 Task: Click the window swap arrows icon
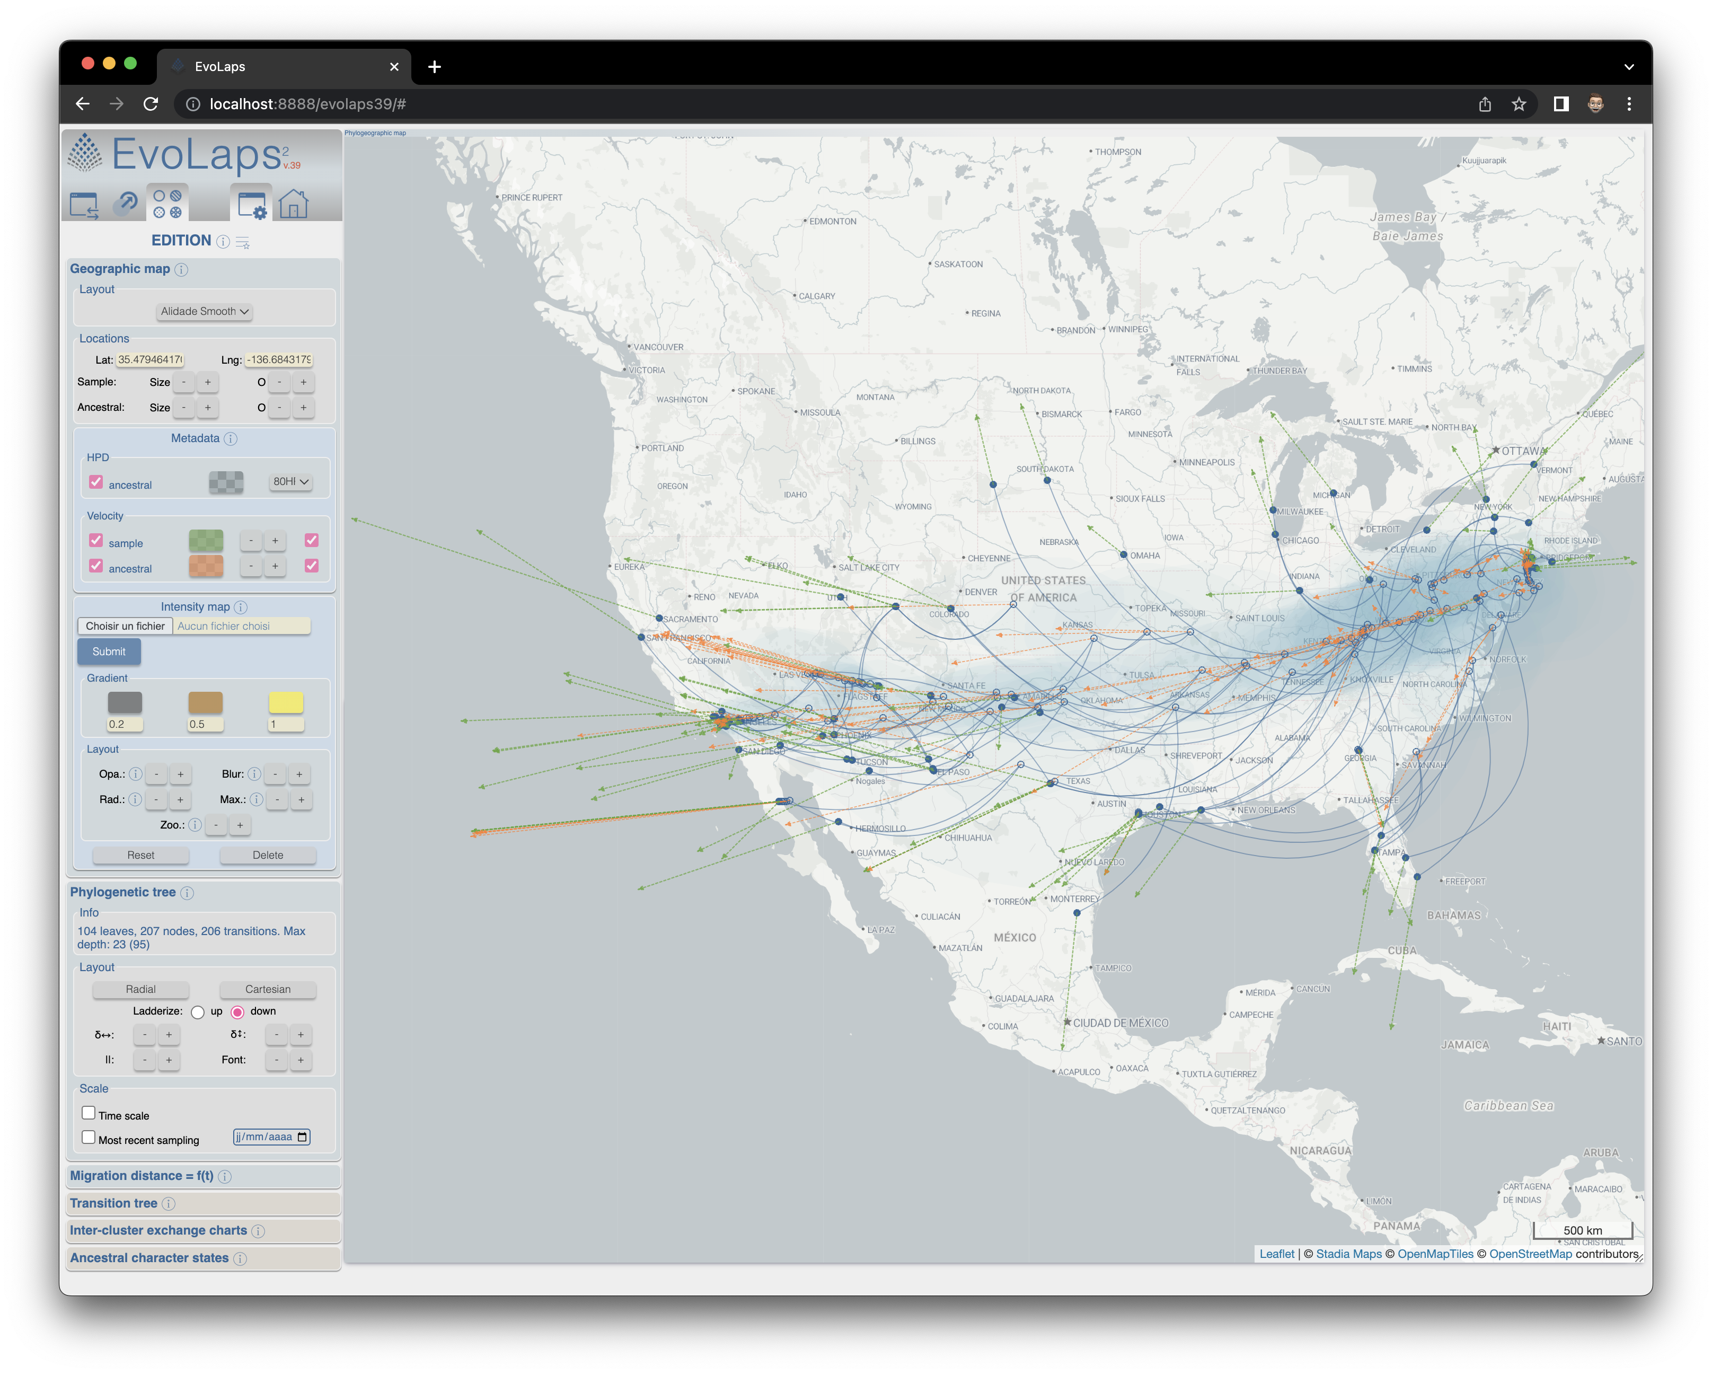[83, 204]
